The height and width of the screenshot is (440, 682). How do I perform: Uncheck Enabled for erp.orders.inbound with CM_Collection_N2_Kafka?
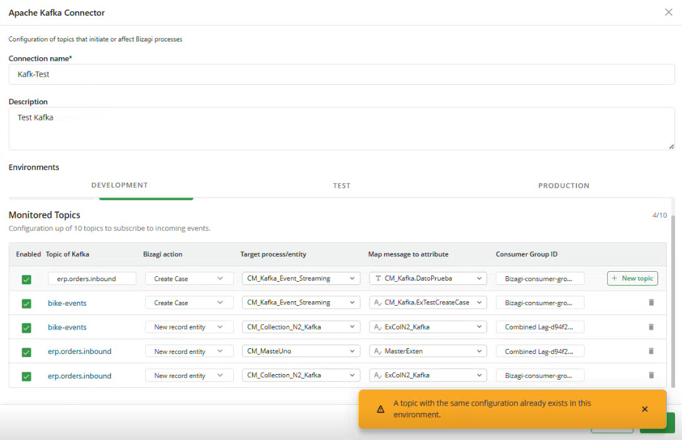pyautogui.click(x=26, y=376)
